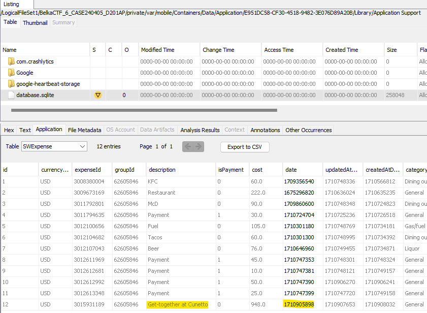Sort SWExpense table by groupId column
The width and height of the screenshot is (427, 313).
point(129,170)
